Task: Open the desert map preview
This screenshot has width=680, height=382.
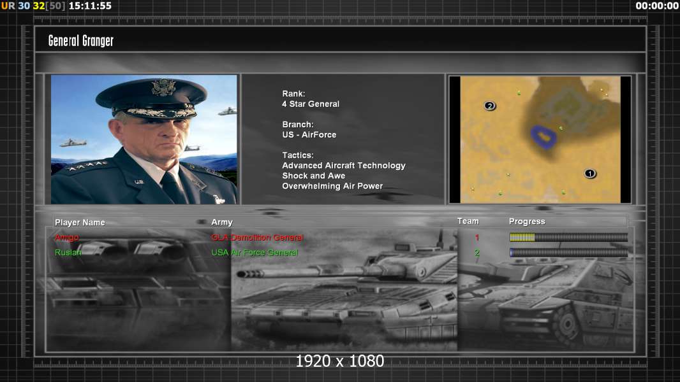Action: click(540, 139)
